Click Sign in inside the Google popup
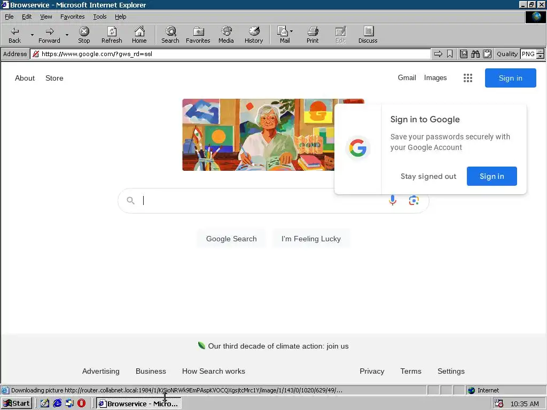 tap(492, 176)
